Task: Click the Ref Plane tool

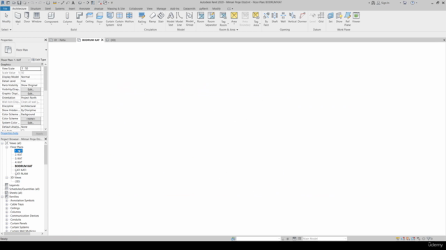Action: (x=348, y=19)
